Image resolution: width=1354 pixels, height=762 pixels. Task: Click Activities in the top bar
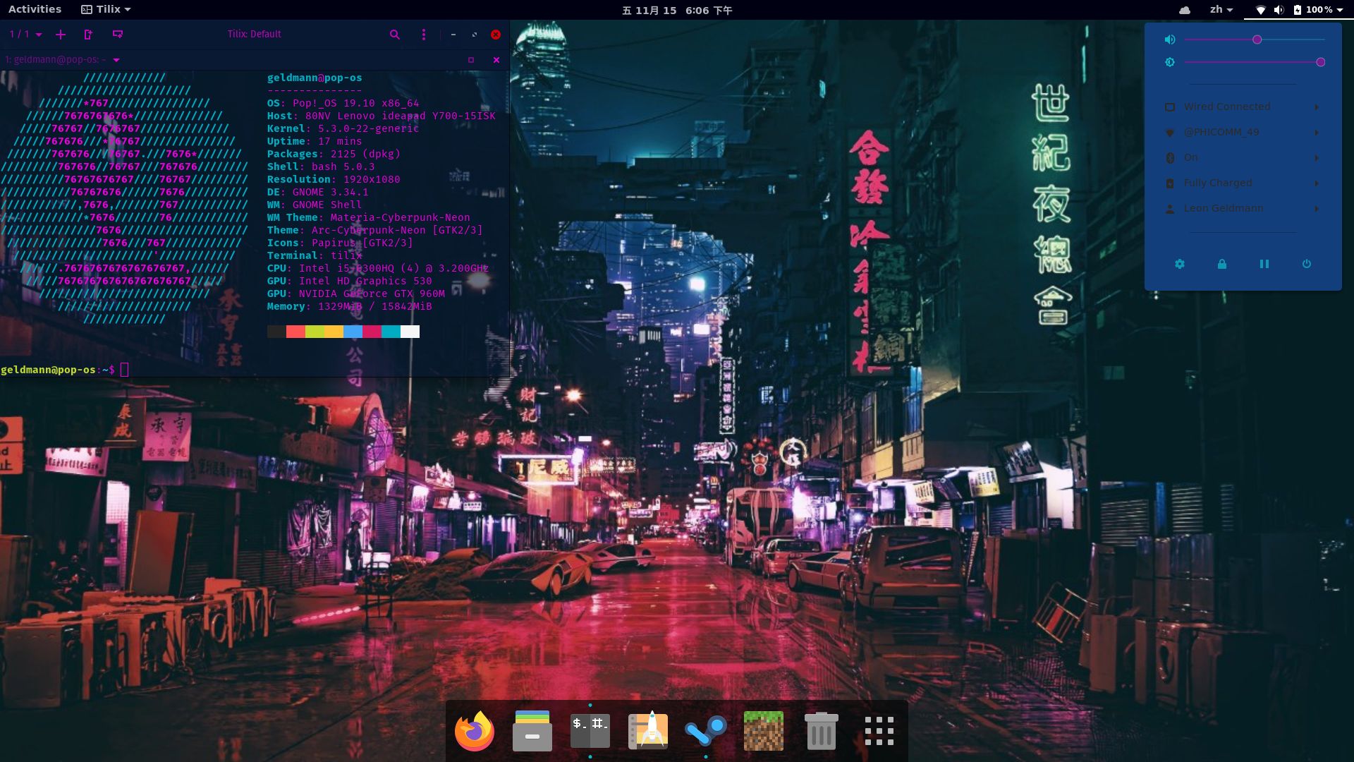pos(35,9)
